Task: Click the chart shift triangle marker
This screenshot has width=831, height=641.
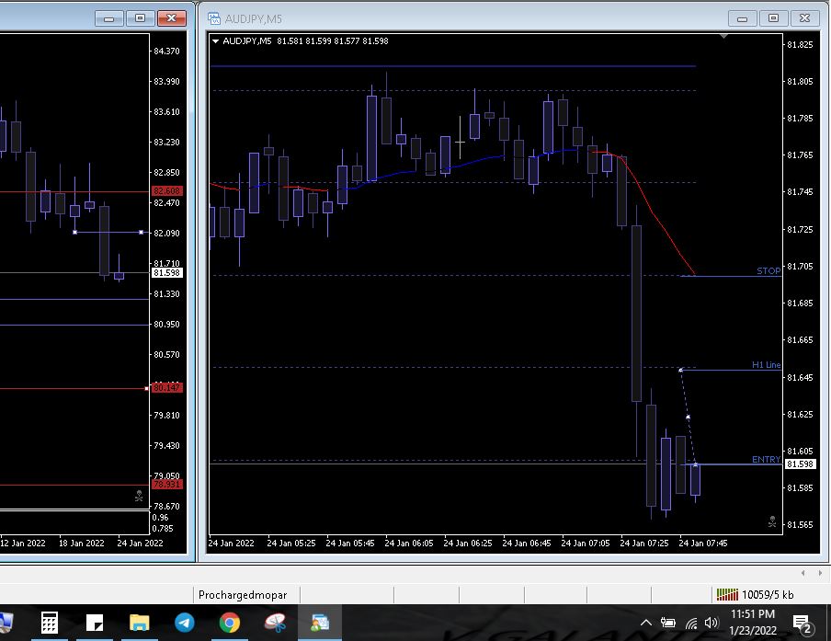Action: [x=724, y=36]
